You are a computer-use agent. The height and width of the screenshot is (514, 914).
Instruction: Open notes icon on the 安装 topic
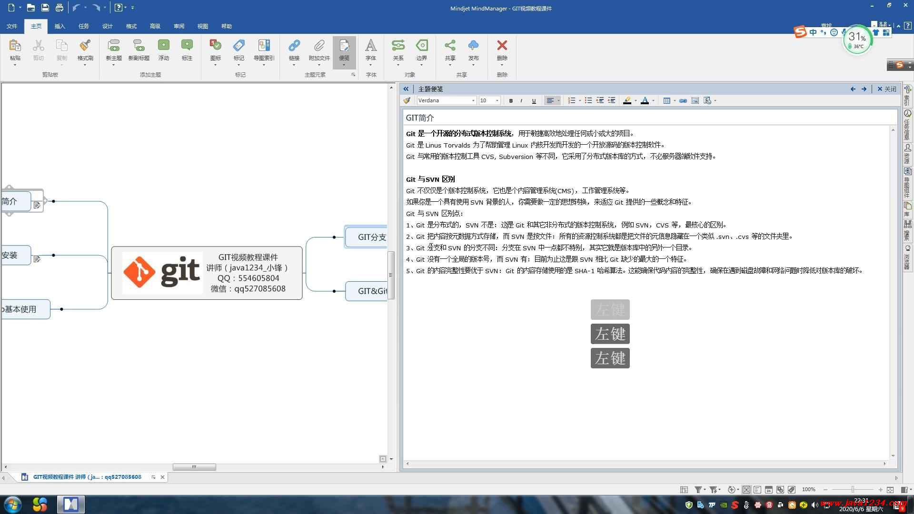pos(37,259)
